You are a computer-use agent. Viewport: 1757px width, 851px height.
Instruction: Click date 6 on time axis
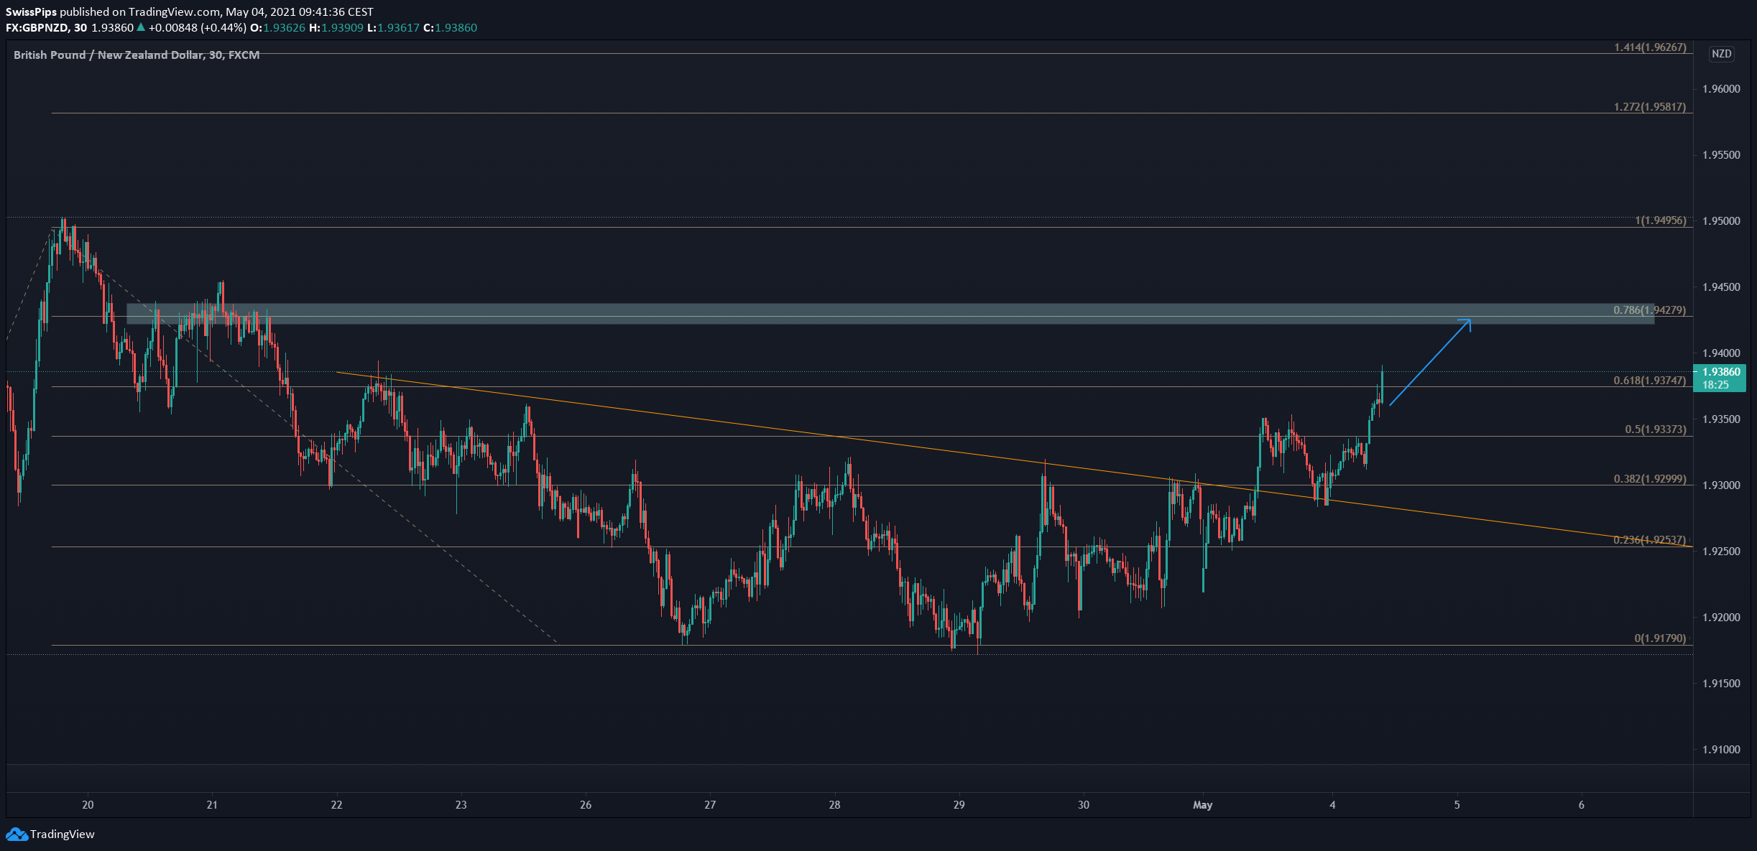point(1582,805)
